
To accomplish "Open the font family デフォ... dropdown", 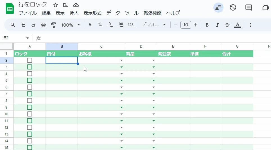I will point(154,25).
